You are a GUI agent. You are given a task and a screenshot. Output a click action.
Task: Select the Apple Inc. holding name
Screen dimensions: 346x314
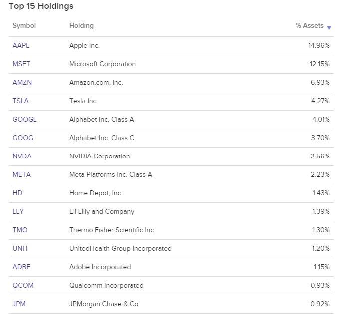click(85, 45)
